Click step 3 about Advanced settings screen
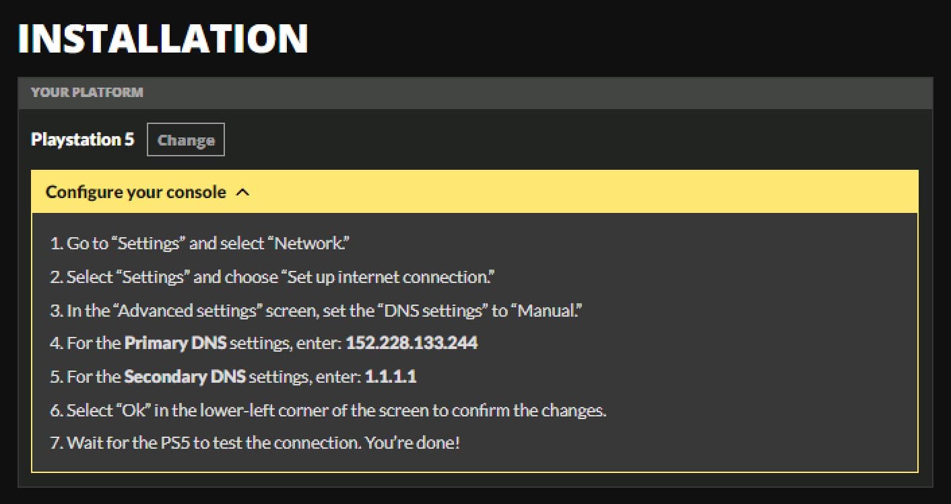The height and width of the screenshot is (504, 951). click(317, 311)
